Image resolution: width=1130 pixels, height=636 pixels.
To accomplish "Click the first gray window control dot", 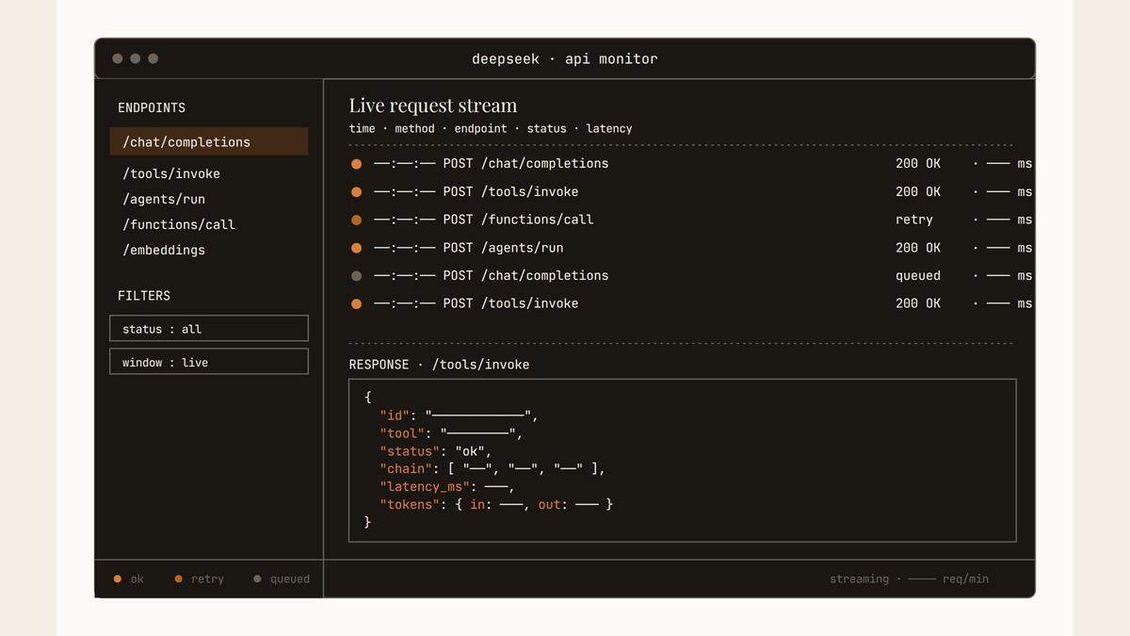I will 118,58.
